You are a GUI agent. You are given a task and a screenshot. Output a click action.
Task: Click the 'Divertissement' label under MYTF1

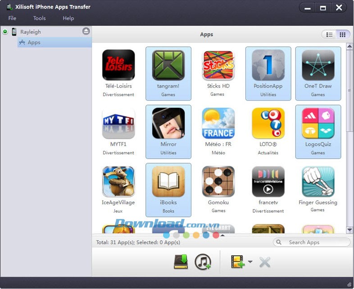pos(118,153)
